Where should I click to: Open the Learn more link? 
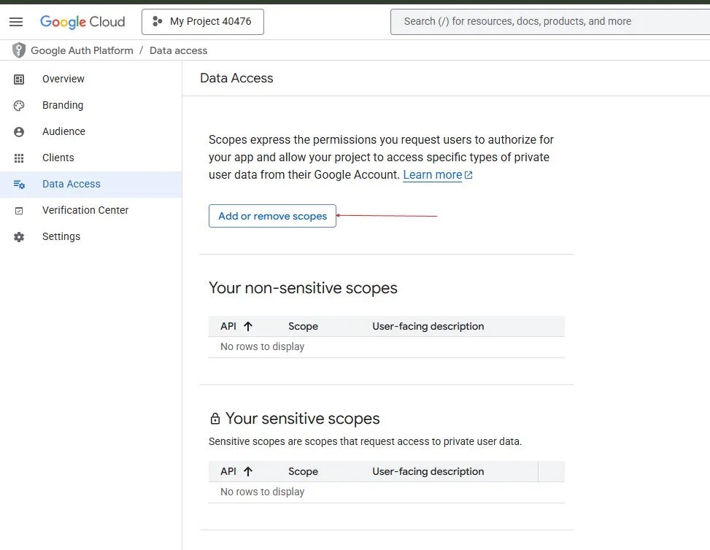point(433,175)
